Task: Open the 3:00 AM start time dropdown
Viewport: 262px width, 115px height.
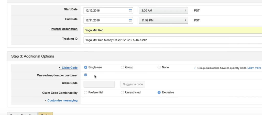Action: tap(163, 11)
